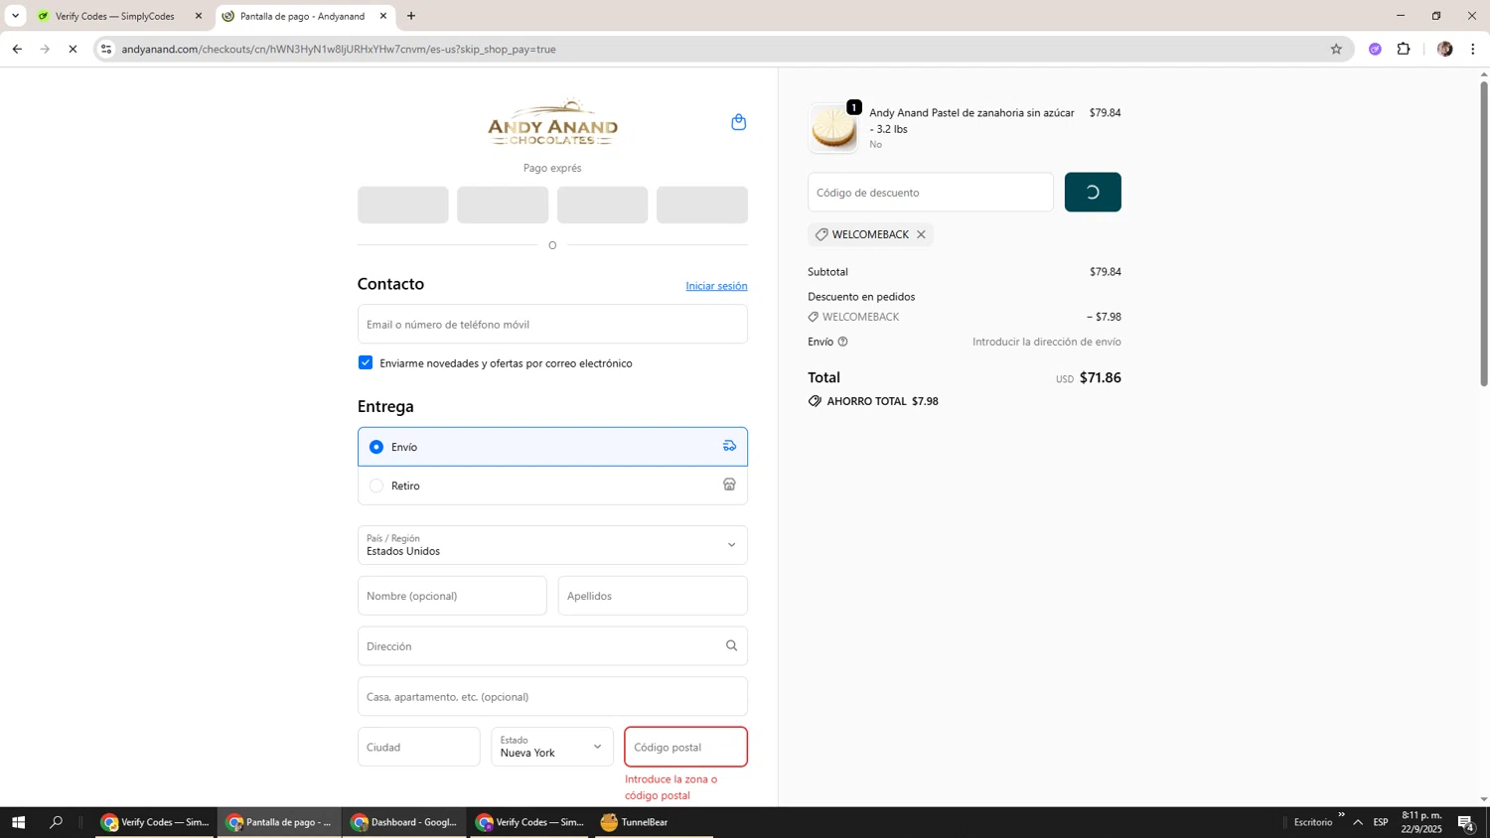Open the notification center icon

(1465, 822)
